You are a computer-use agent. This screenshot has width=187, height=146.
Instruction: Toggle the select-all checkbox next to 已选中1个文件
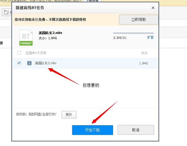19,53
